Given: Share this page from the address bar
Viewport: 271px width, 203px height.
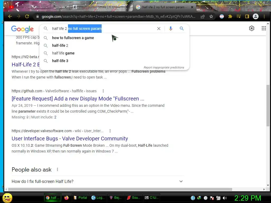Looking at the screenshot, I should [203, 16].
